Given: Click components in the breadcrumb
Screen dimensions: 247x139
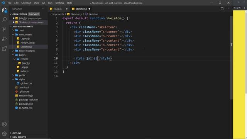Looking at the screenshot, I should point(57,14).
